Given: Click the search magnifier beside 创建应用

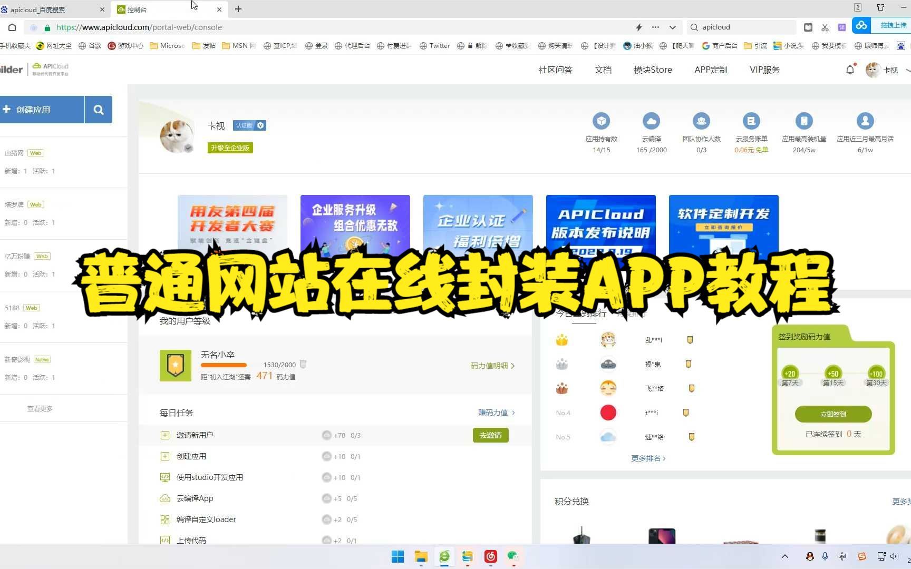Looking at the screenshot, I should [x=99, y=110].
